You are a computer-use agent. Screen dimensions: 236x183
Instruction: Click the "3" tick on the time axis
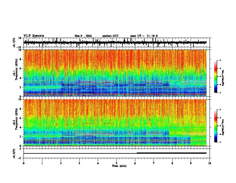tap(79, 163)
